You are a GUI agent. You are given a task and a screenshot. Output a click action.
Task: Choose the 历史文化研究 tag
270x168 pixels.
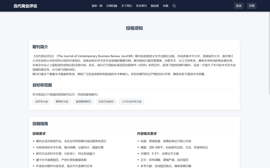coord(106,101)
